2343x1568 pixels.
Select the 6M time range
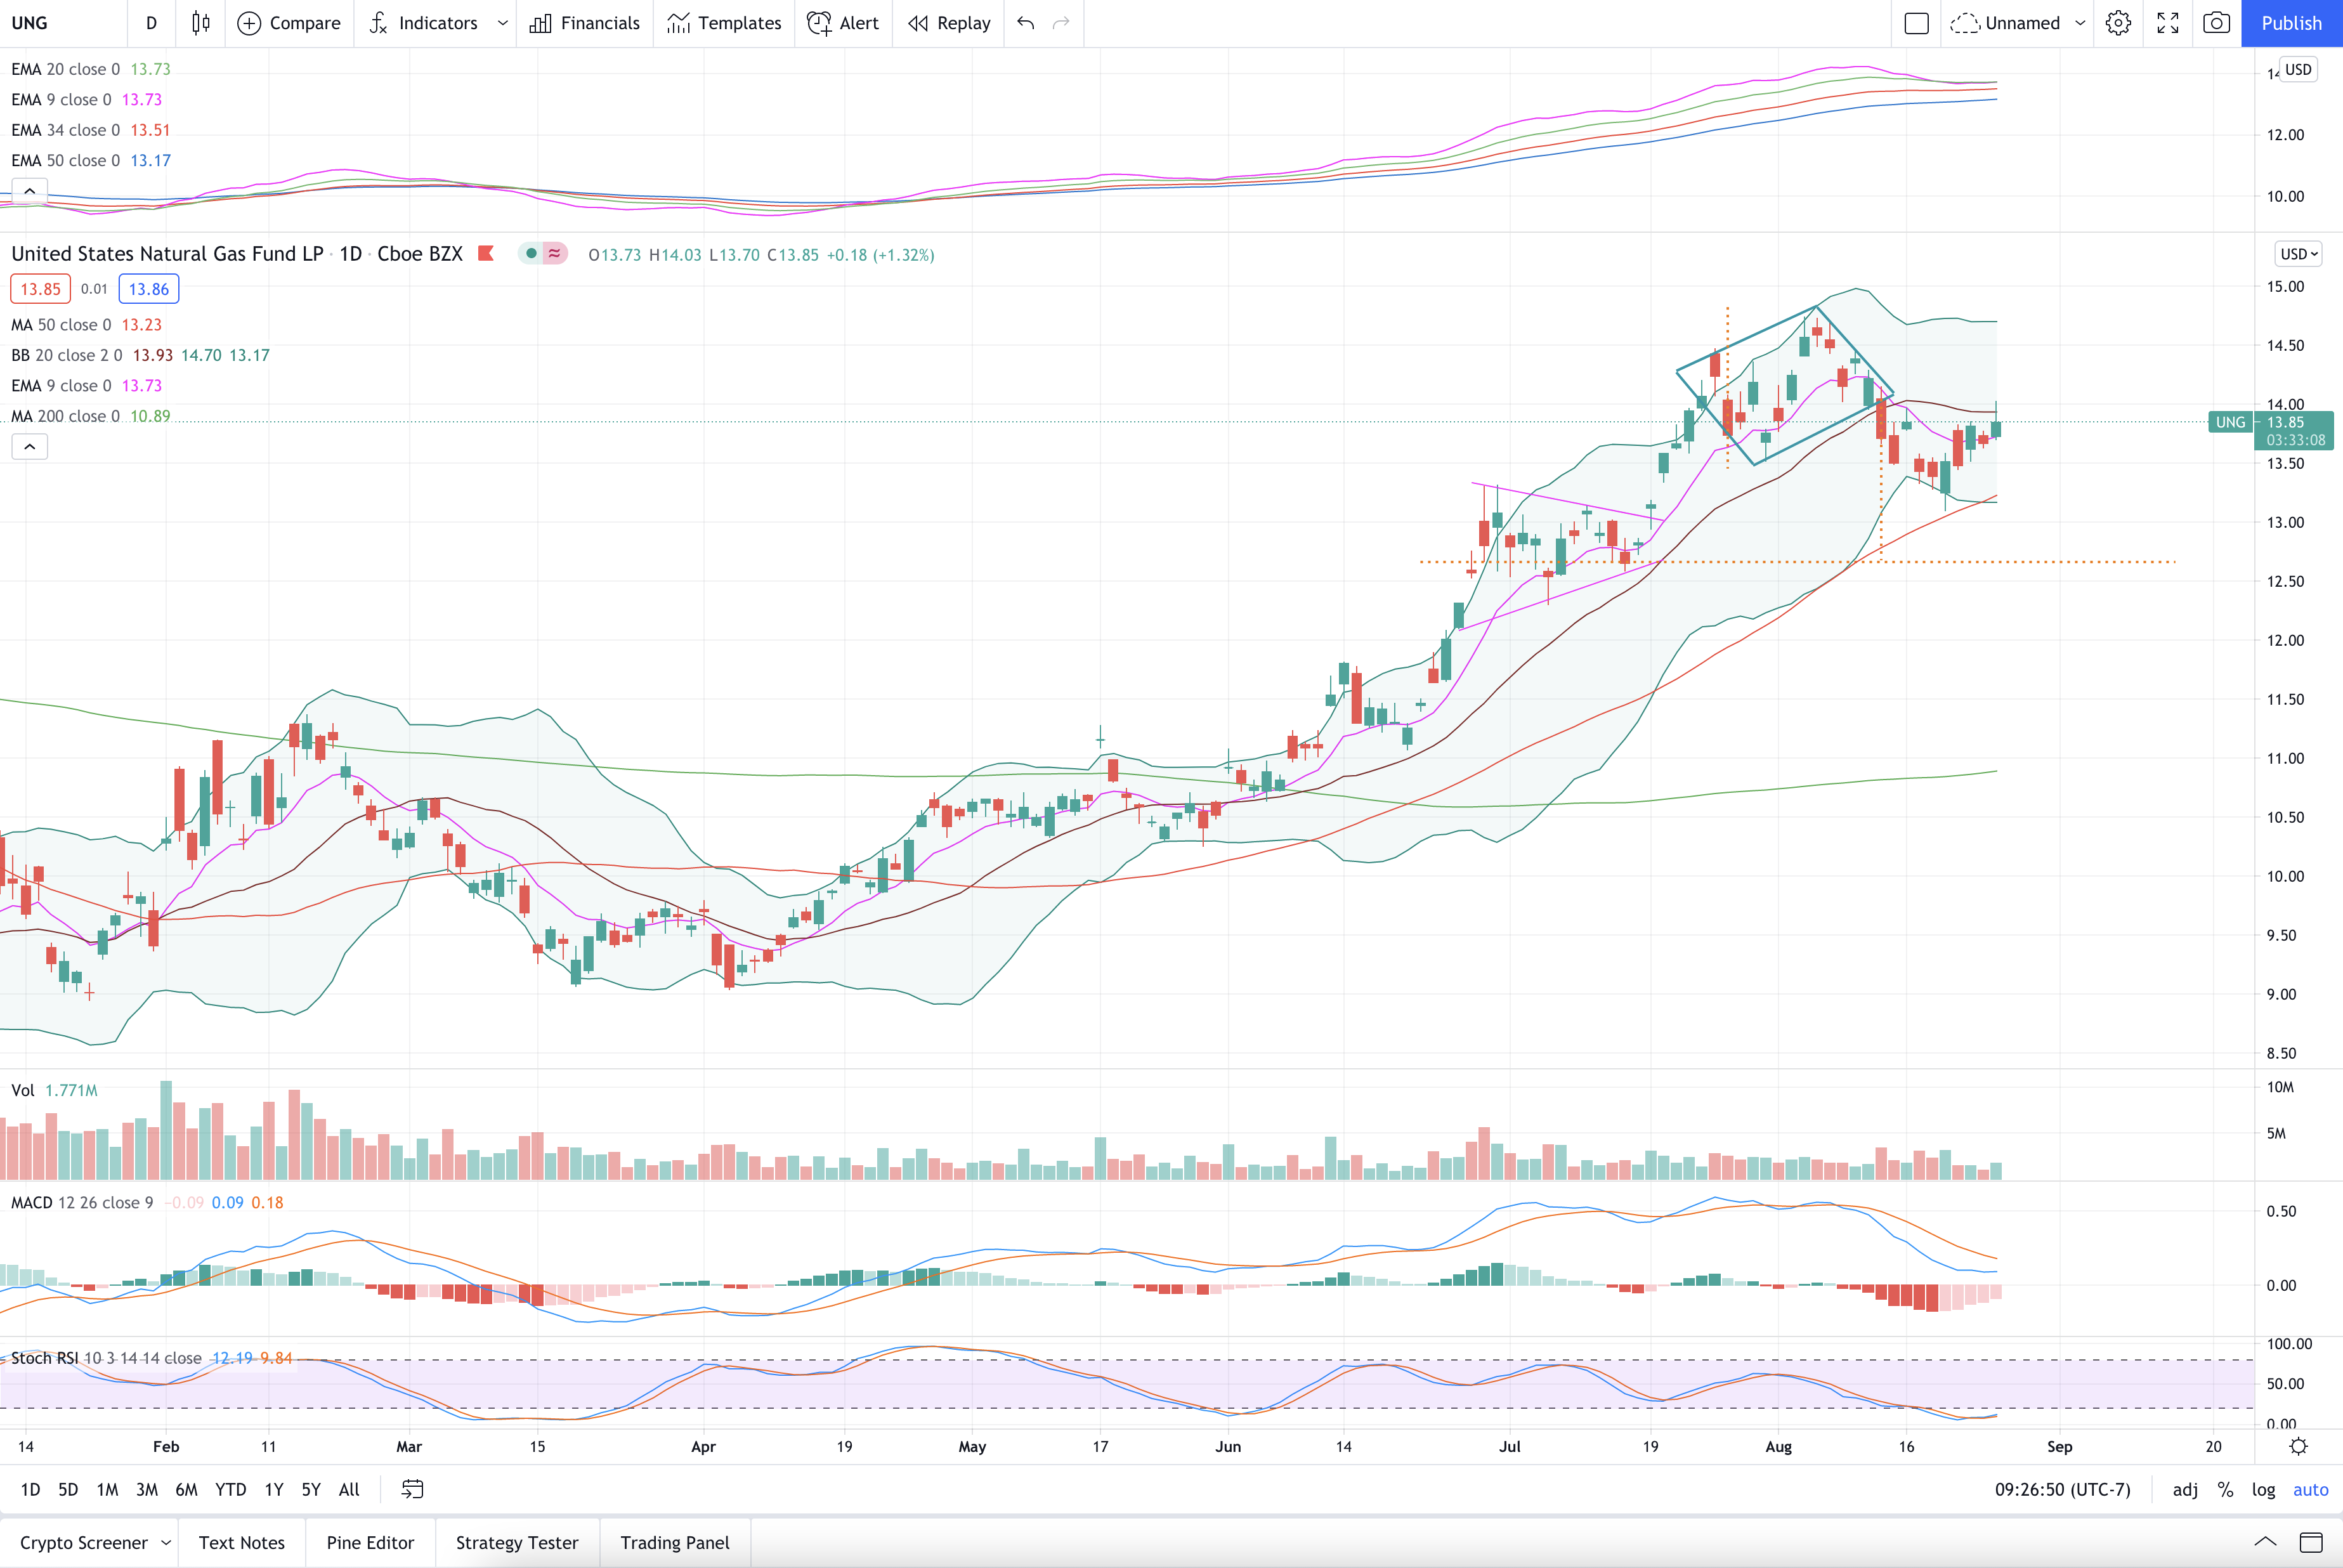(186, 1490)
